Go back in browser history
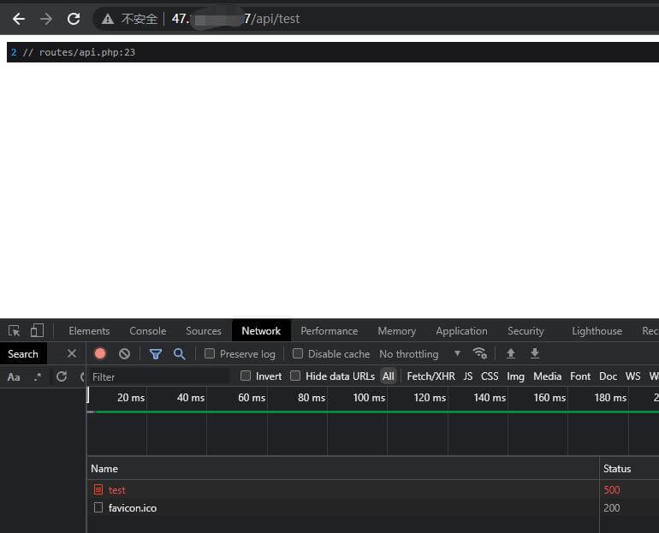 19,19
